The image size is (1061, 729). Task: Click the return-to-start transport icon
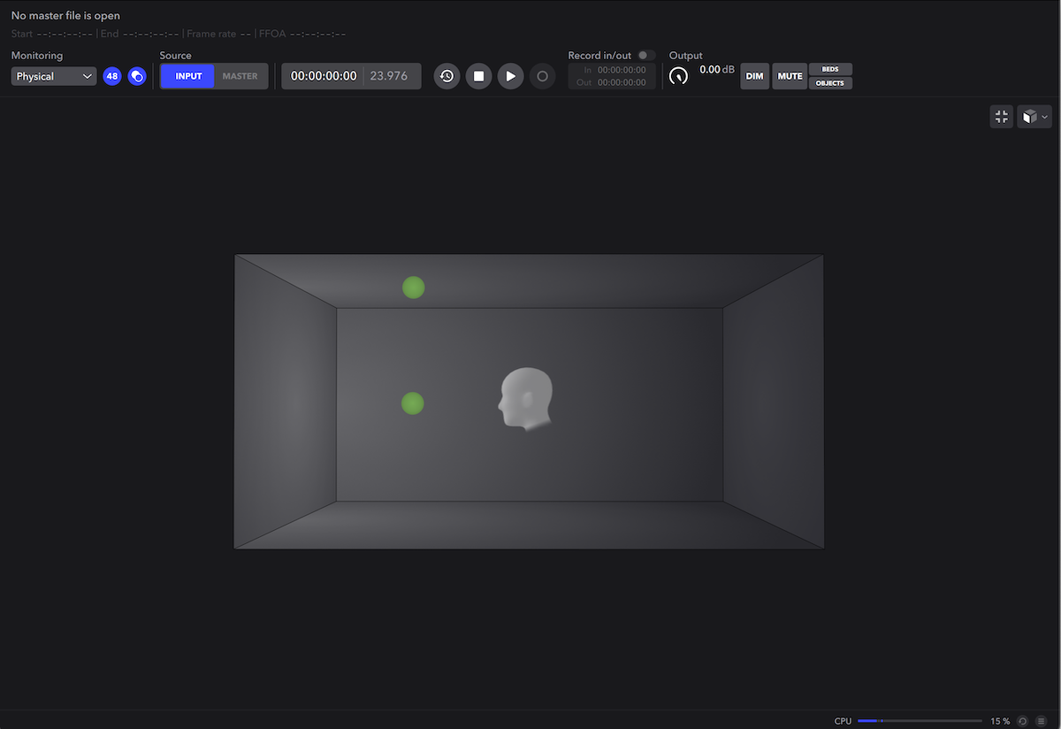(447, 76)
